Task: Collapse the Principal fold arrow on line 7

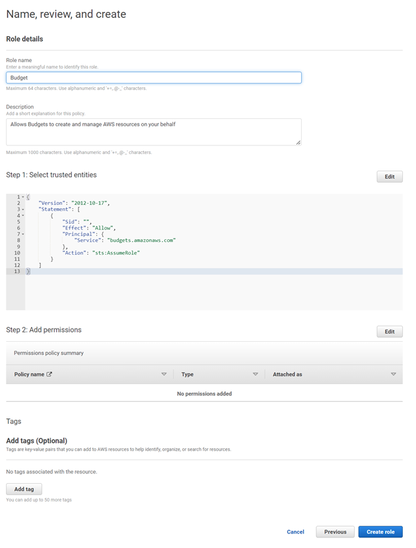Action: 22,234
